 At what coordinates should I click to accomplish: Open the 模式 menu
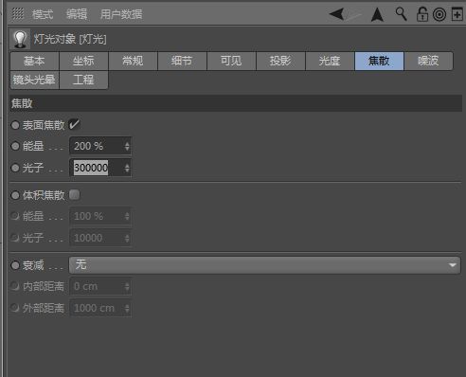click(x=43, y=14)
